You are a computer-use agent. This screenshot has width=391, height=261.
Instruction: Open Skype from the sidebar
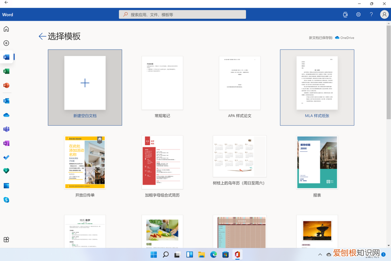click(6, 200)
